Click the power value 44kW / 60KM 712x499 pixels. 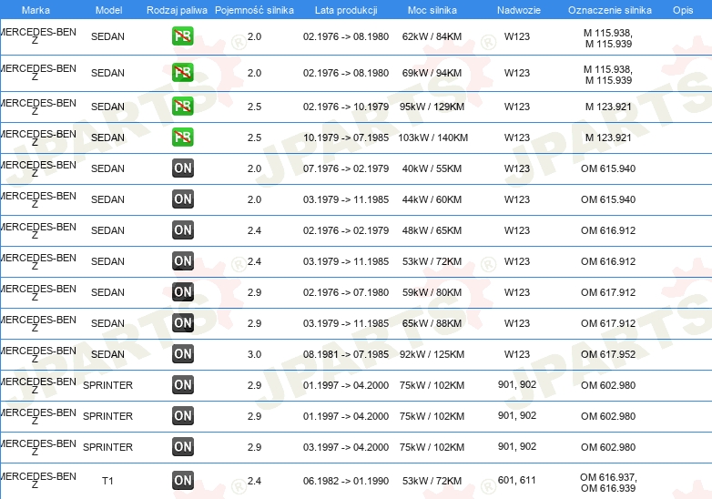[432, 199]
